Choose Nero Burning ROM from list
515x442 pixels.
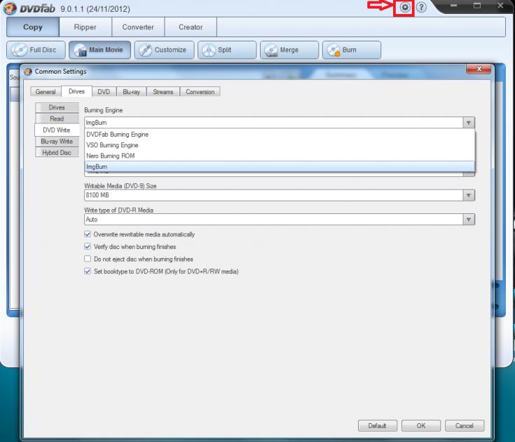280,156
